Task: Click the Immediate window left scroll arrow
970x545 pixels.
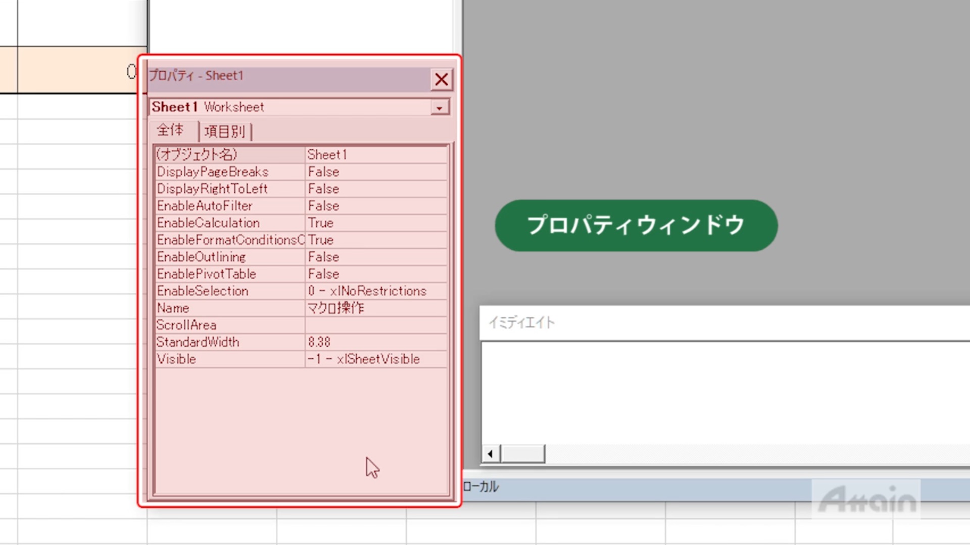Action: tap(490, 454)
